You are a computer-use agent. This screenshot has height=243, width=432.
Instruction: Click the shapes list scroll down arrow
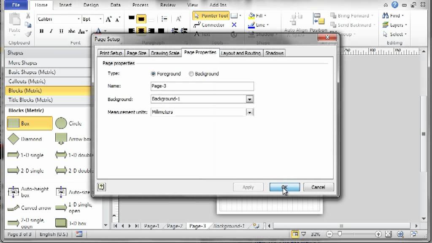[x=105, y=225]
